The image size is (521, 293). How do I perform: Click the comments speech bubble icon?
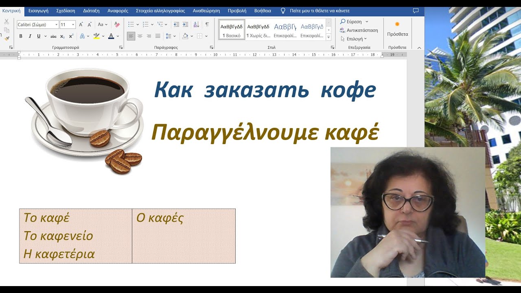point(416,11)
